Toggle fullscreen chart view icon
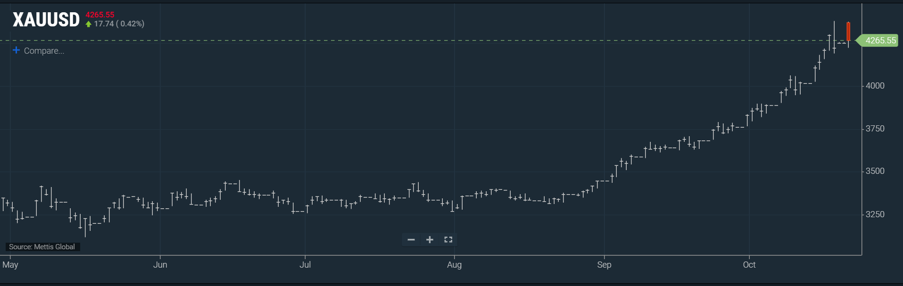 (x=448, y=240)
